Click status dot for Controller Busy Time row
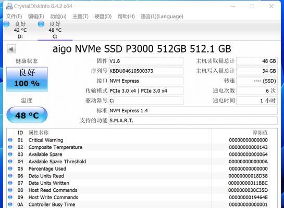Image resolution: width=284 pixels, height=208 pixels. [x=10, y=204]
